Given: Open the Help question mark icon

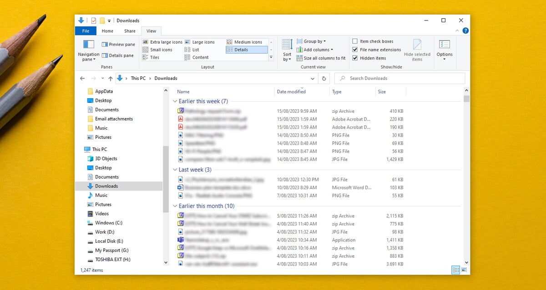Looking at the screenshot, I should pyautogui.click(x=465, y=31).
